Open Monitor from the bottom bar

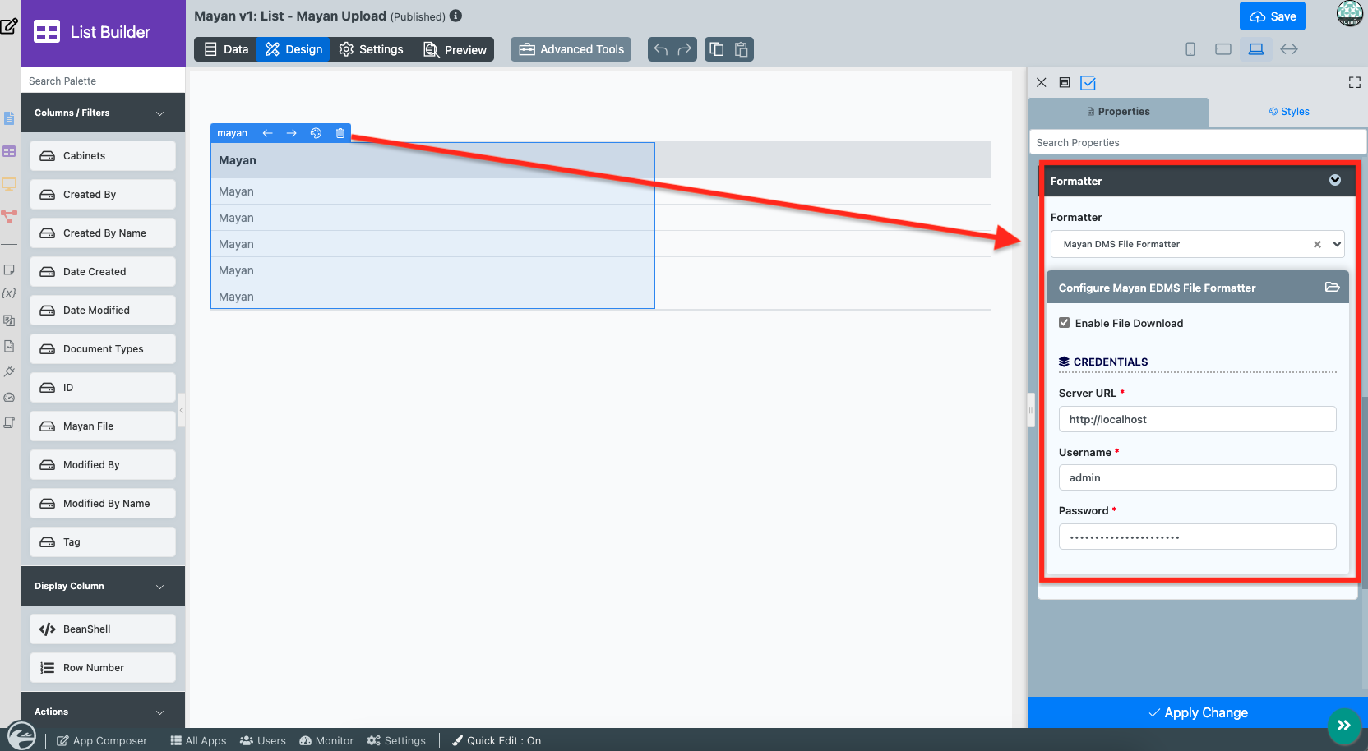click(x=327, y=740)
